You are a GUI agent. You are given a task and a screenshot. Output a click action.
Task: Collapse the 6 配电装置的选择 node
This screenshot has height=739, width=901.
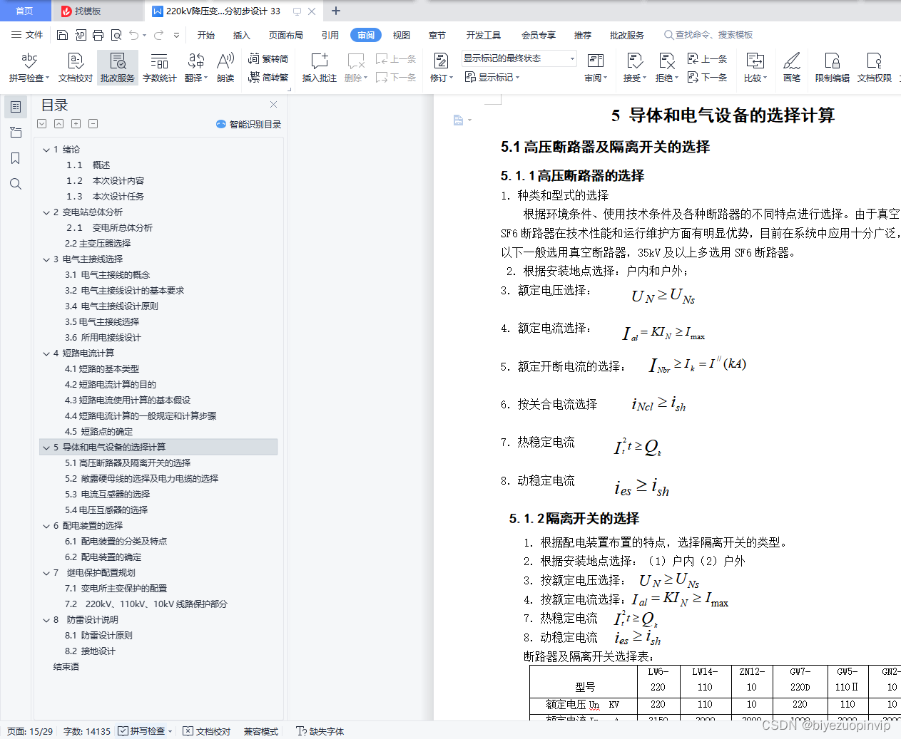click(46, 526)
